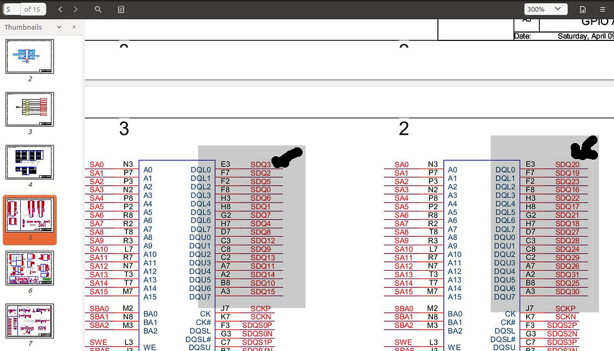Select page 3 thumbnail
This screenshot has width=614, height=351.
(30, 109)
